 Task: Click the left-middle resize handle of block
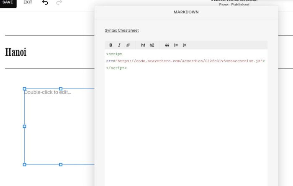coord(24,126)
